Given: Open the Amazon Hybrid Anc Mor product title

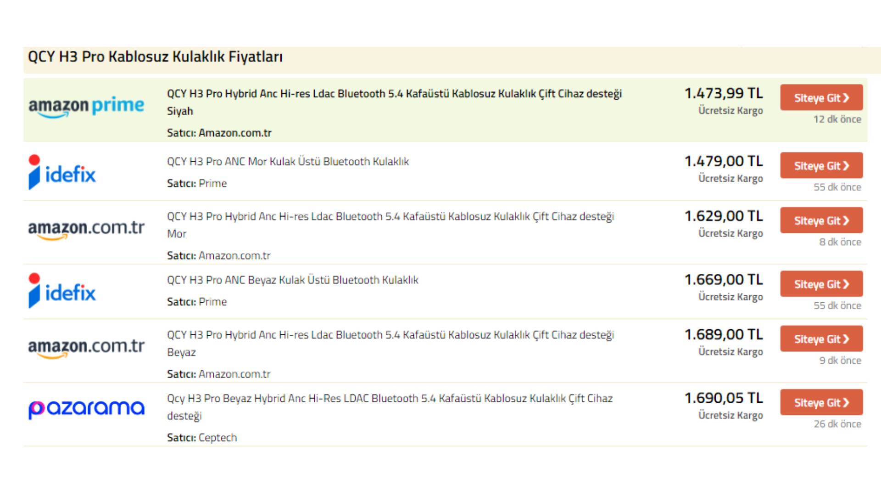Looking at the screenshot, I should (x=390, y=225).
